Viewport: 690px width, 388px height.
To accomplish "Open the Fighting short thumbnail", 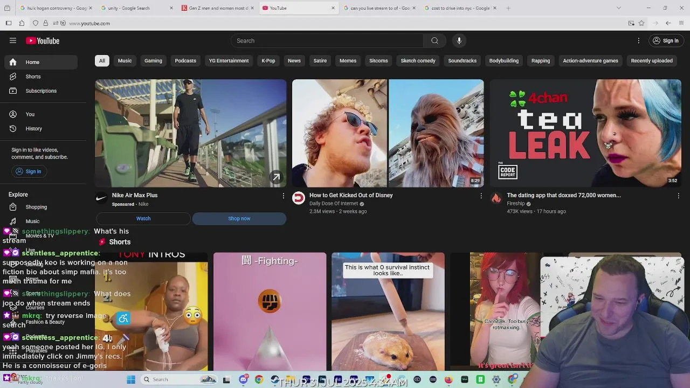I will 270,311.
